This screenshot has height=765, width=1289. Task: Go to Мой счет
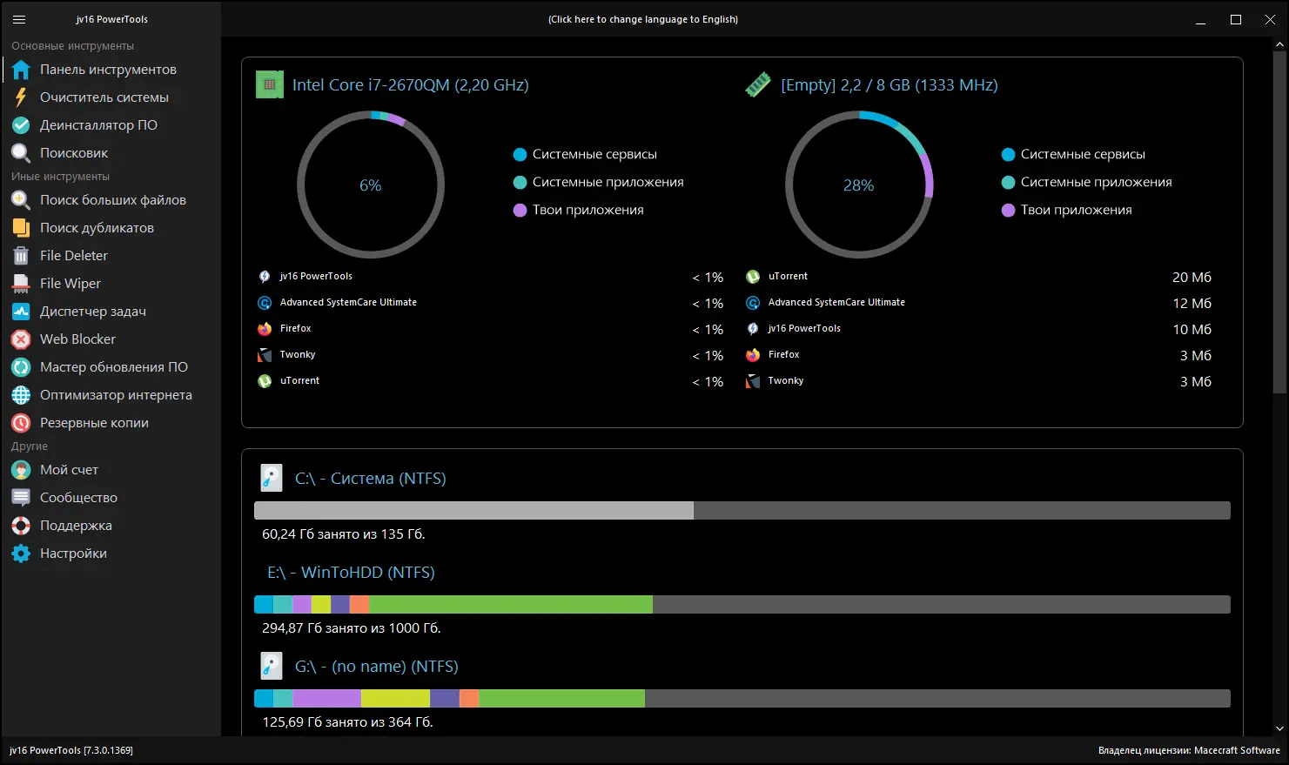click(111, 470)
